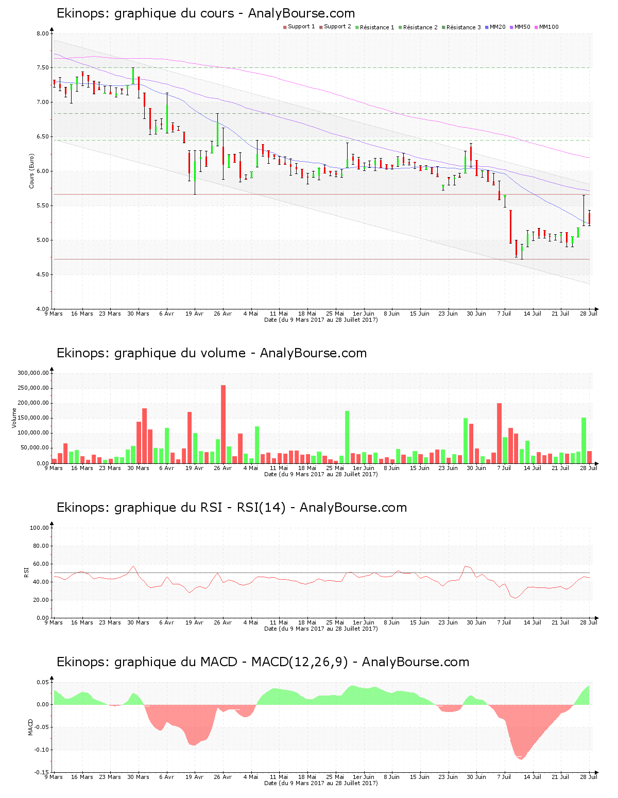Click the -0.15 MACD axis value

(42, 773)
